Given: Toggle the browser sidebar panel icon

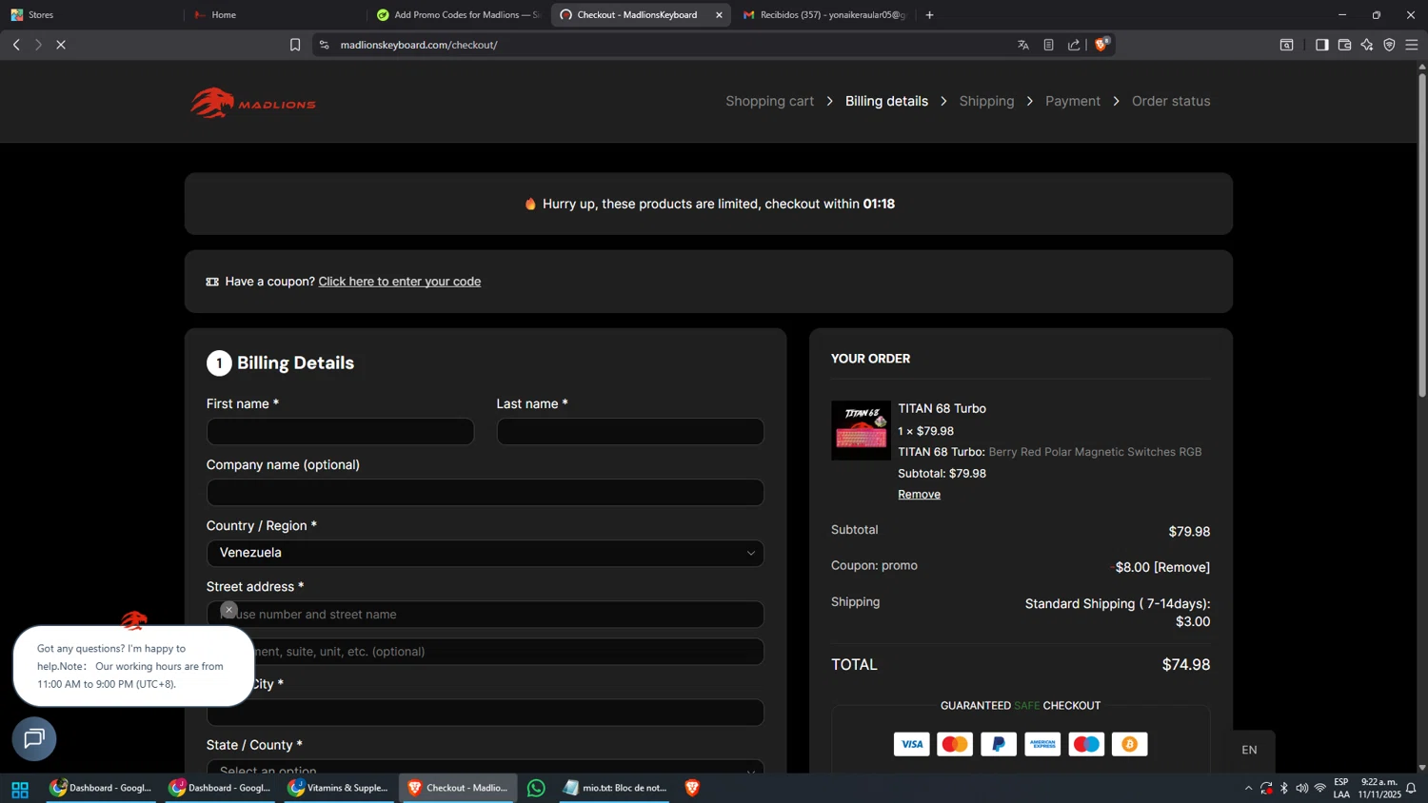Looking at the screenshot, I should (x=1321, y=45).
